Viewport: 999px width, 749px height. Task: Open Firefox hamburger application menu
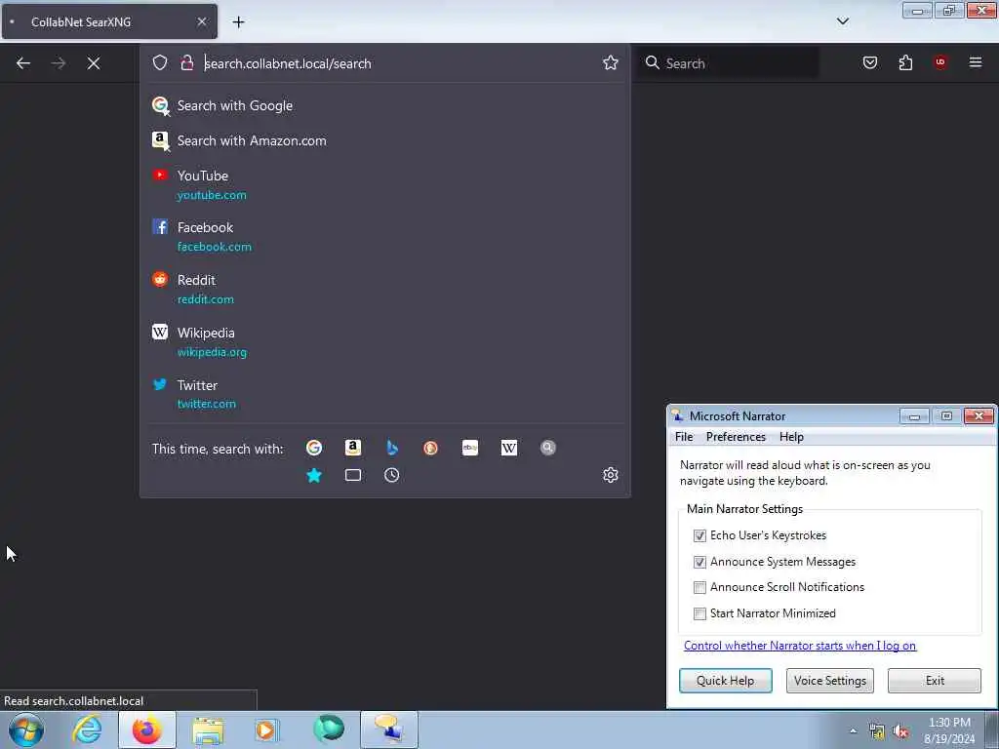976,62
